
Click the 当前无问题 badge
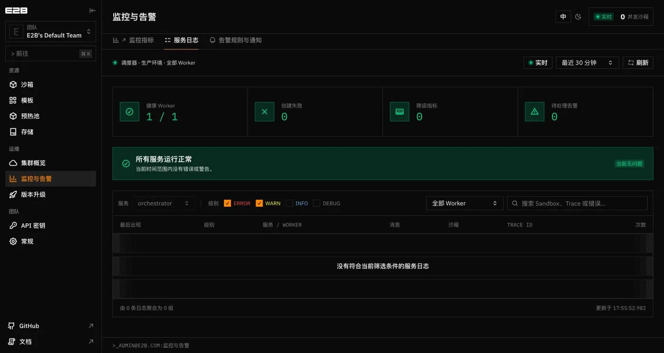coord(629,164)
